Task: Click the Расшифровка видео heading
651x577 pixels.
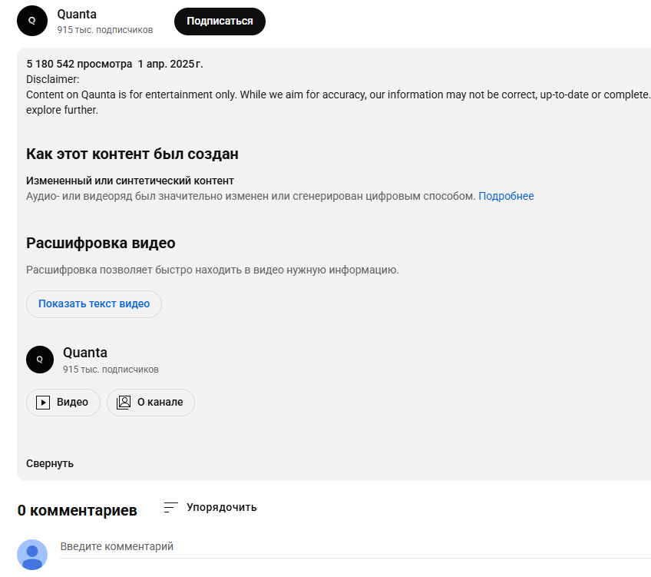Action: [x=101, y=244]
